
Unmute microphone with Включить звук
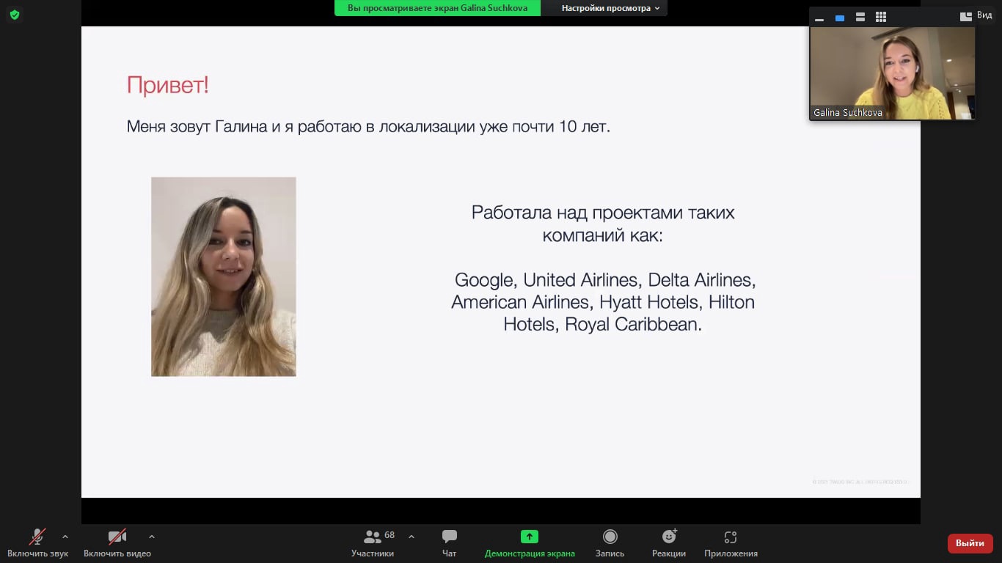tap(37, 543)
